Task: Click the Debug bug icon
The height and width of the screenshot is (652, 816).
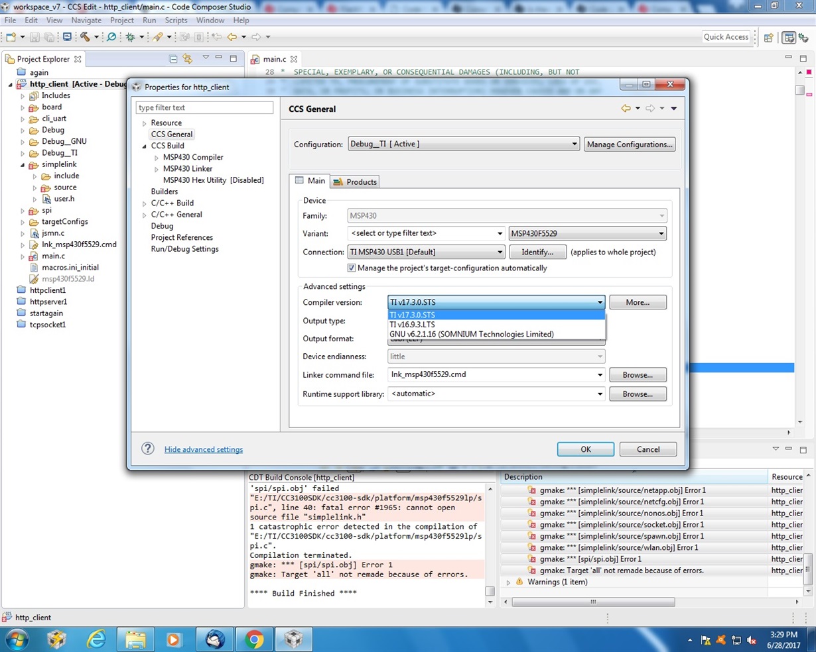Action: (x=130, y=37)
